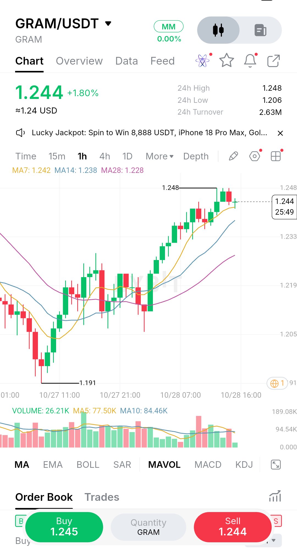
Task: Open the Feed tab
Action: 163,61
